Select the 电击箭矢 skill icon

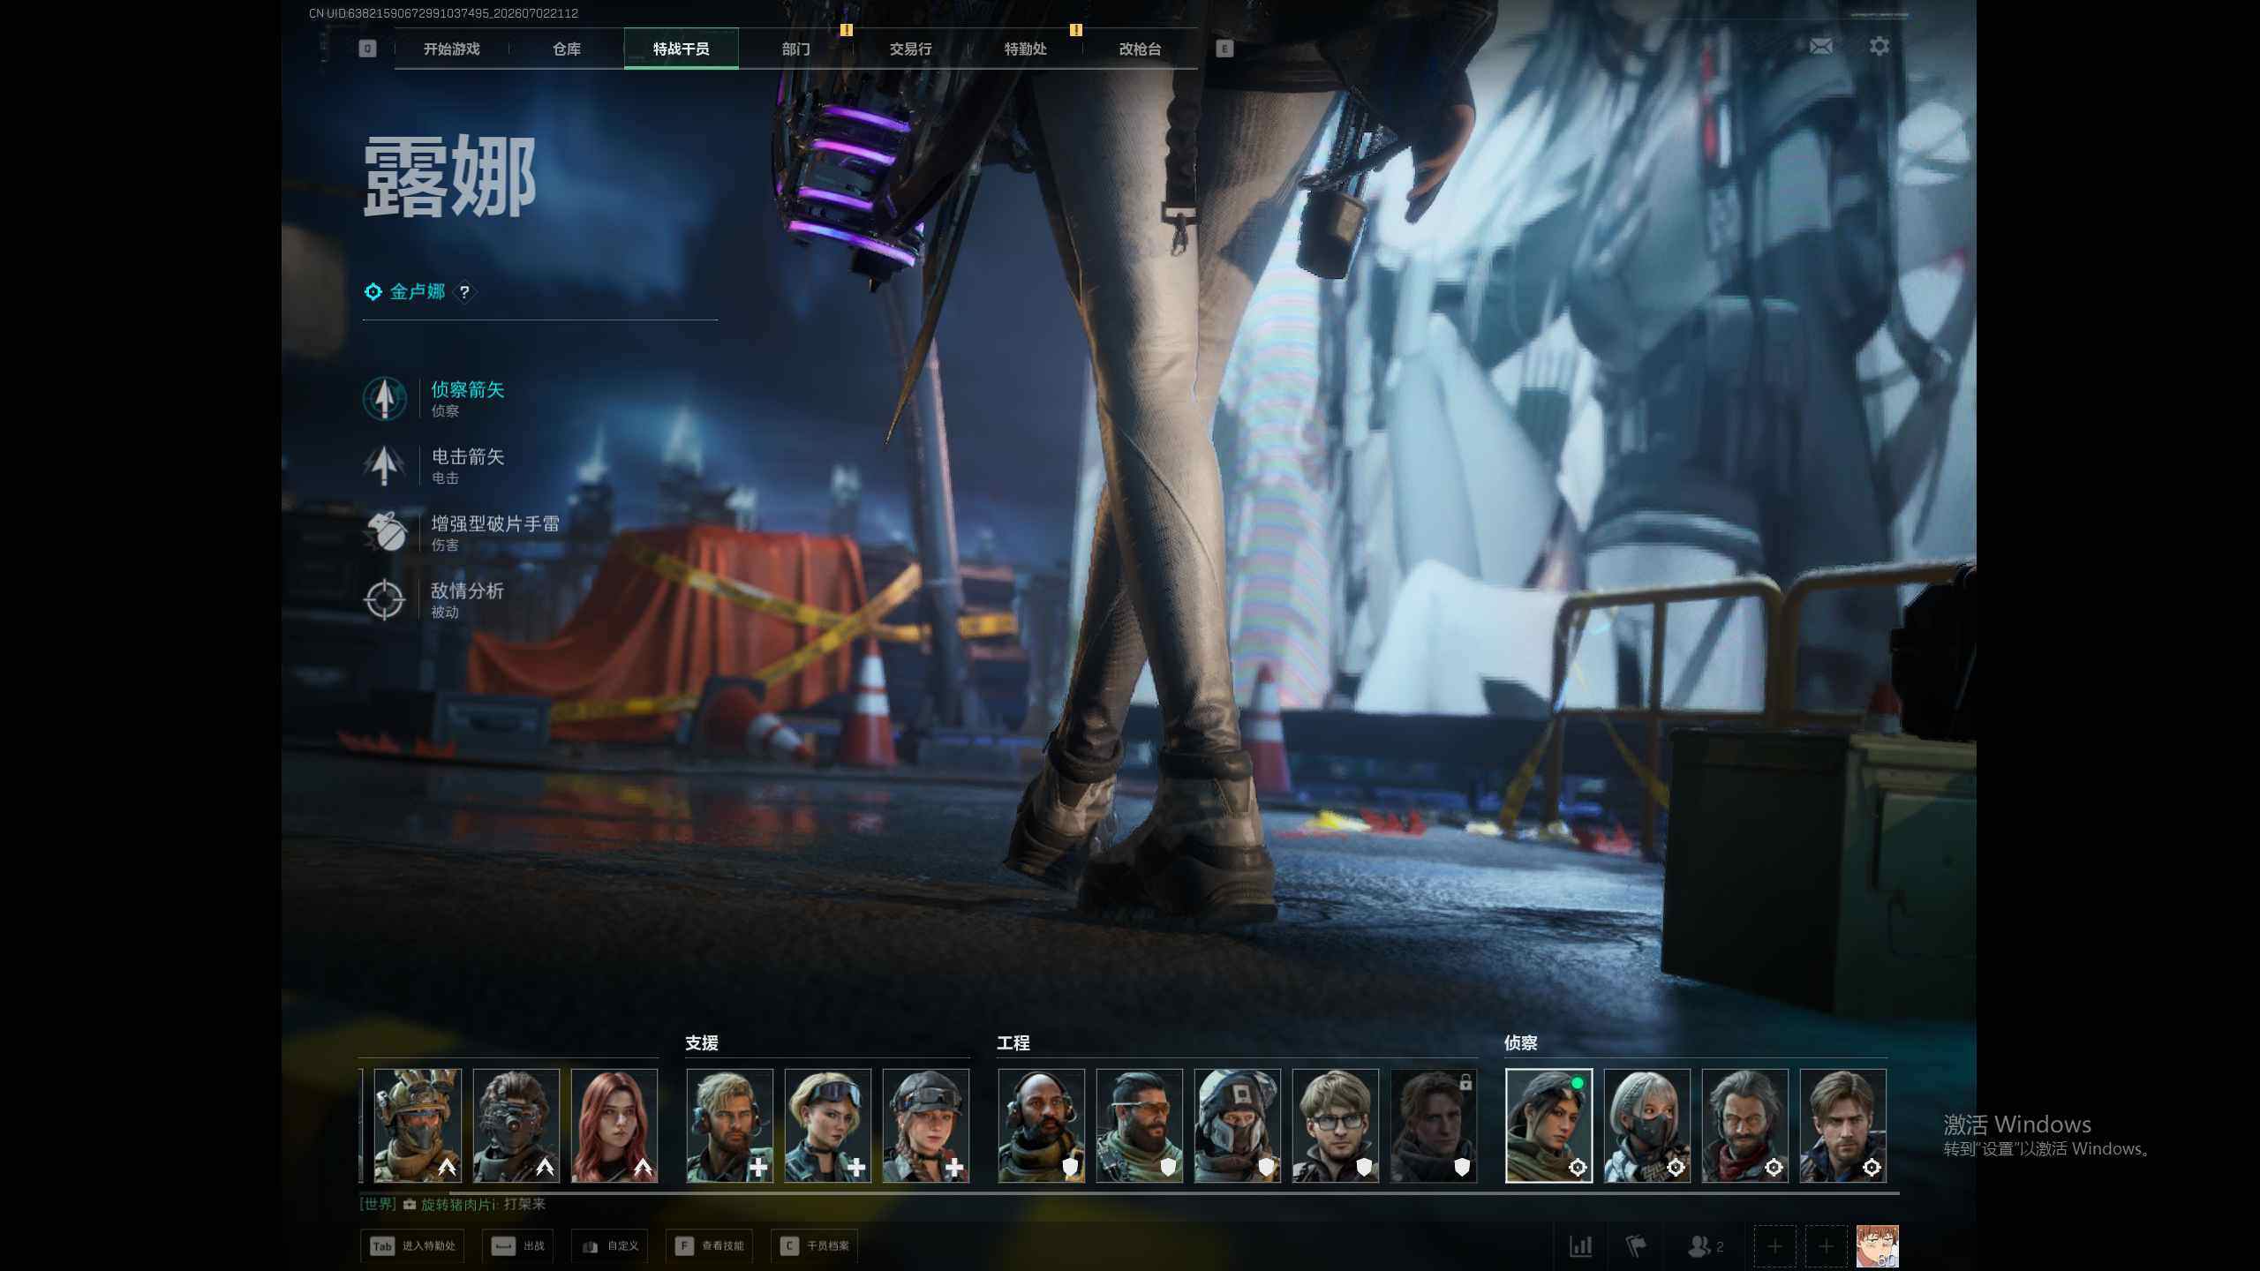[384, 465]
